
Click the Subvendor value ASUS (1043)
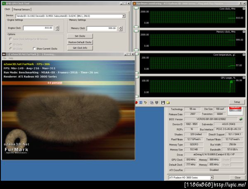tap(229, 124)
